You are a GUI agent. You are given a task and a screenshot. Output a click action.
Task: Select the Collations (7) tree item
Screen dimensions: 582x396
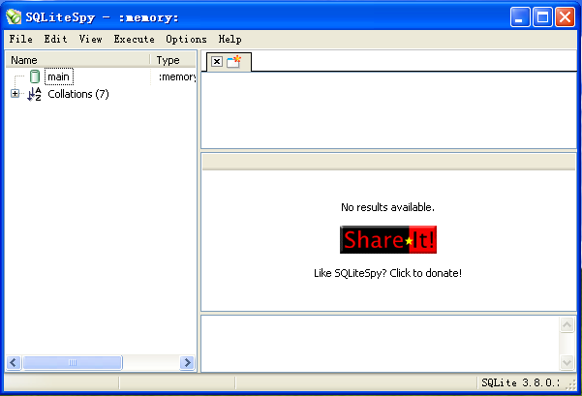pos(78,94)
